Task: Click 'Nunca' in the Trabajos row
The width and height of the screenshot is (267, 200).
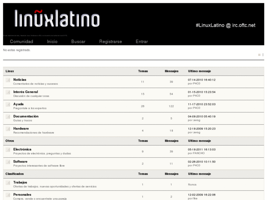Action: (x=192, y=185)
